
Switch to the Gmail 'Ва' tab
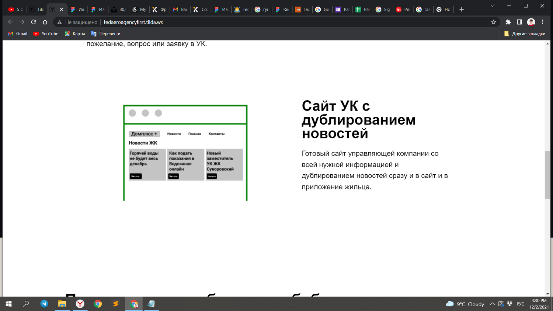pos(180,10)
